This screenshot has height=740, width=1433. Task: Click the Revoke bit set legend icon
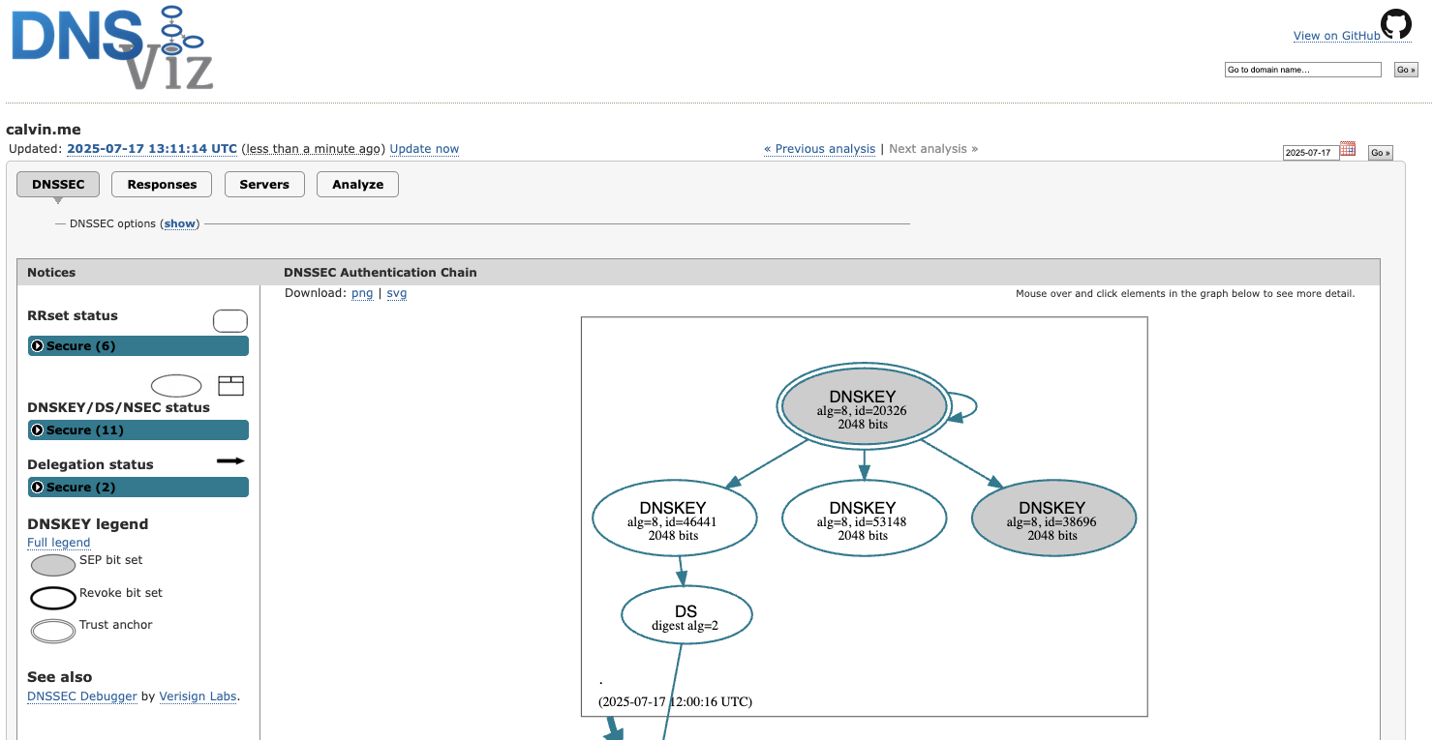pos(53,598)
